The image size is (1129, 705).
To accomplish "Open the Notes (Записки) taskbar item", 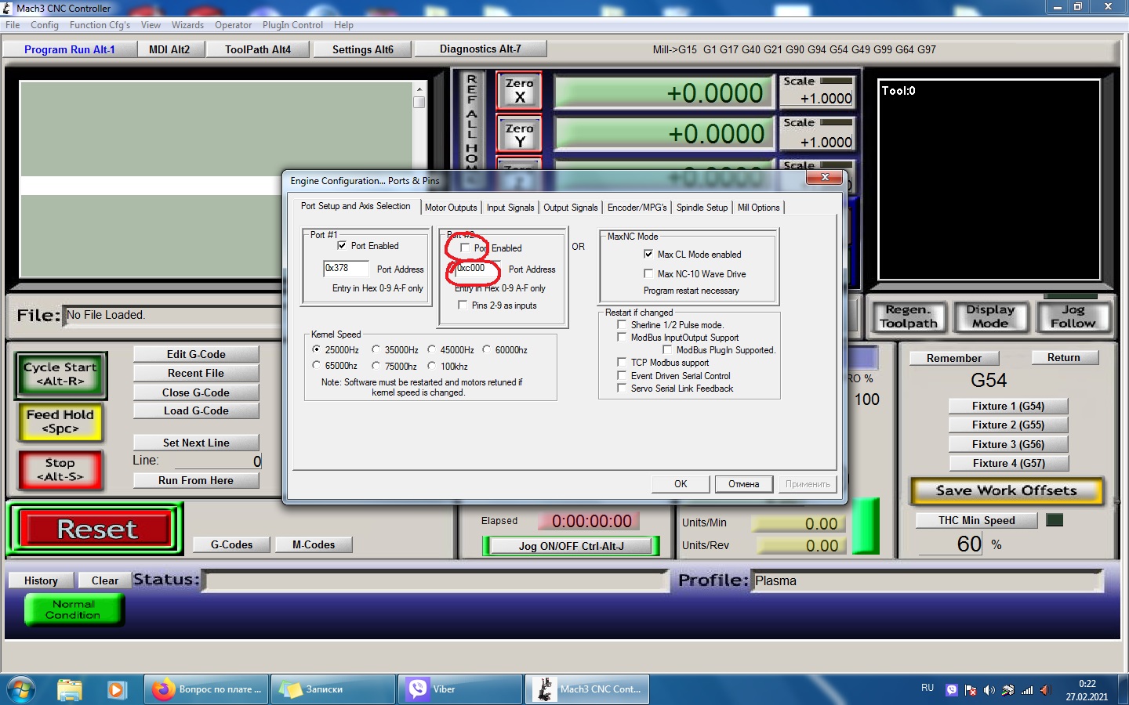I will pyautogui.click(x=335, y=689).
